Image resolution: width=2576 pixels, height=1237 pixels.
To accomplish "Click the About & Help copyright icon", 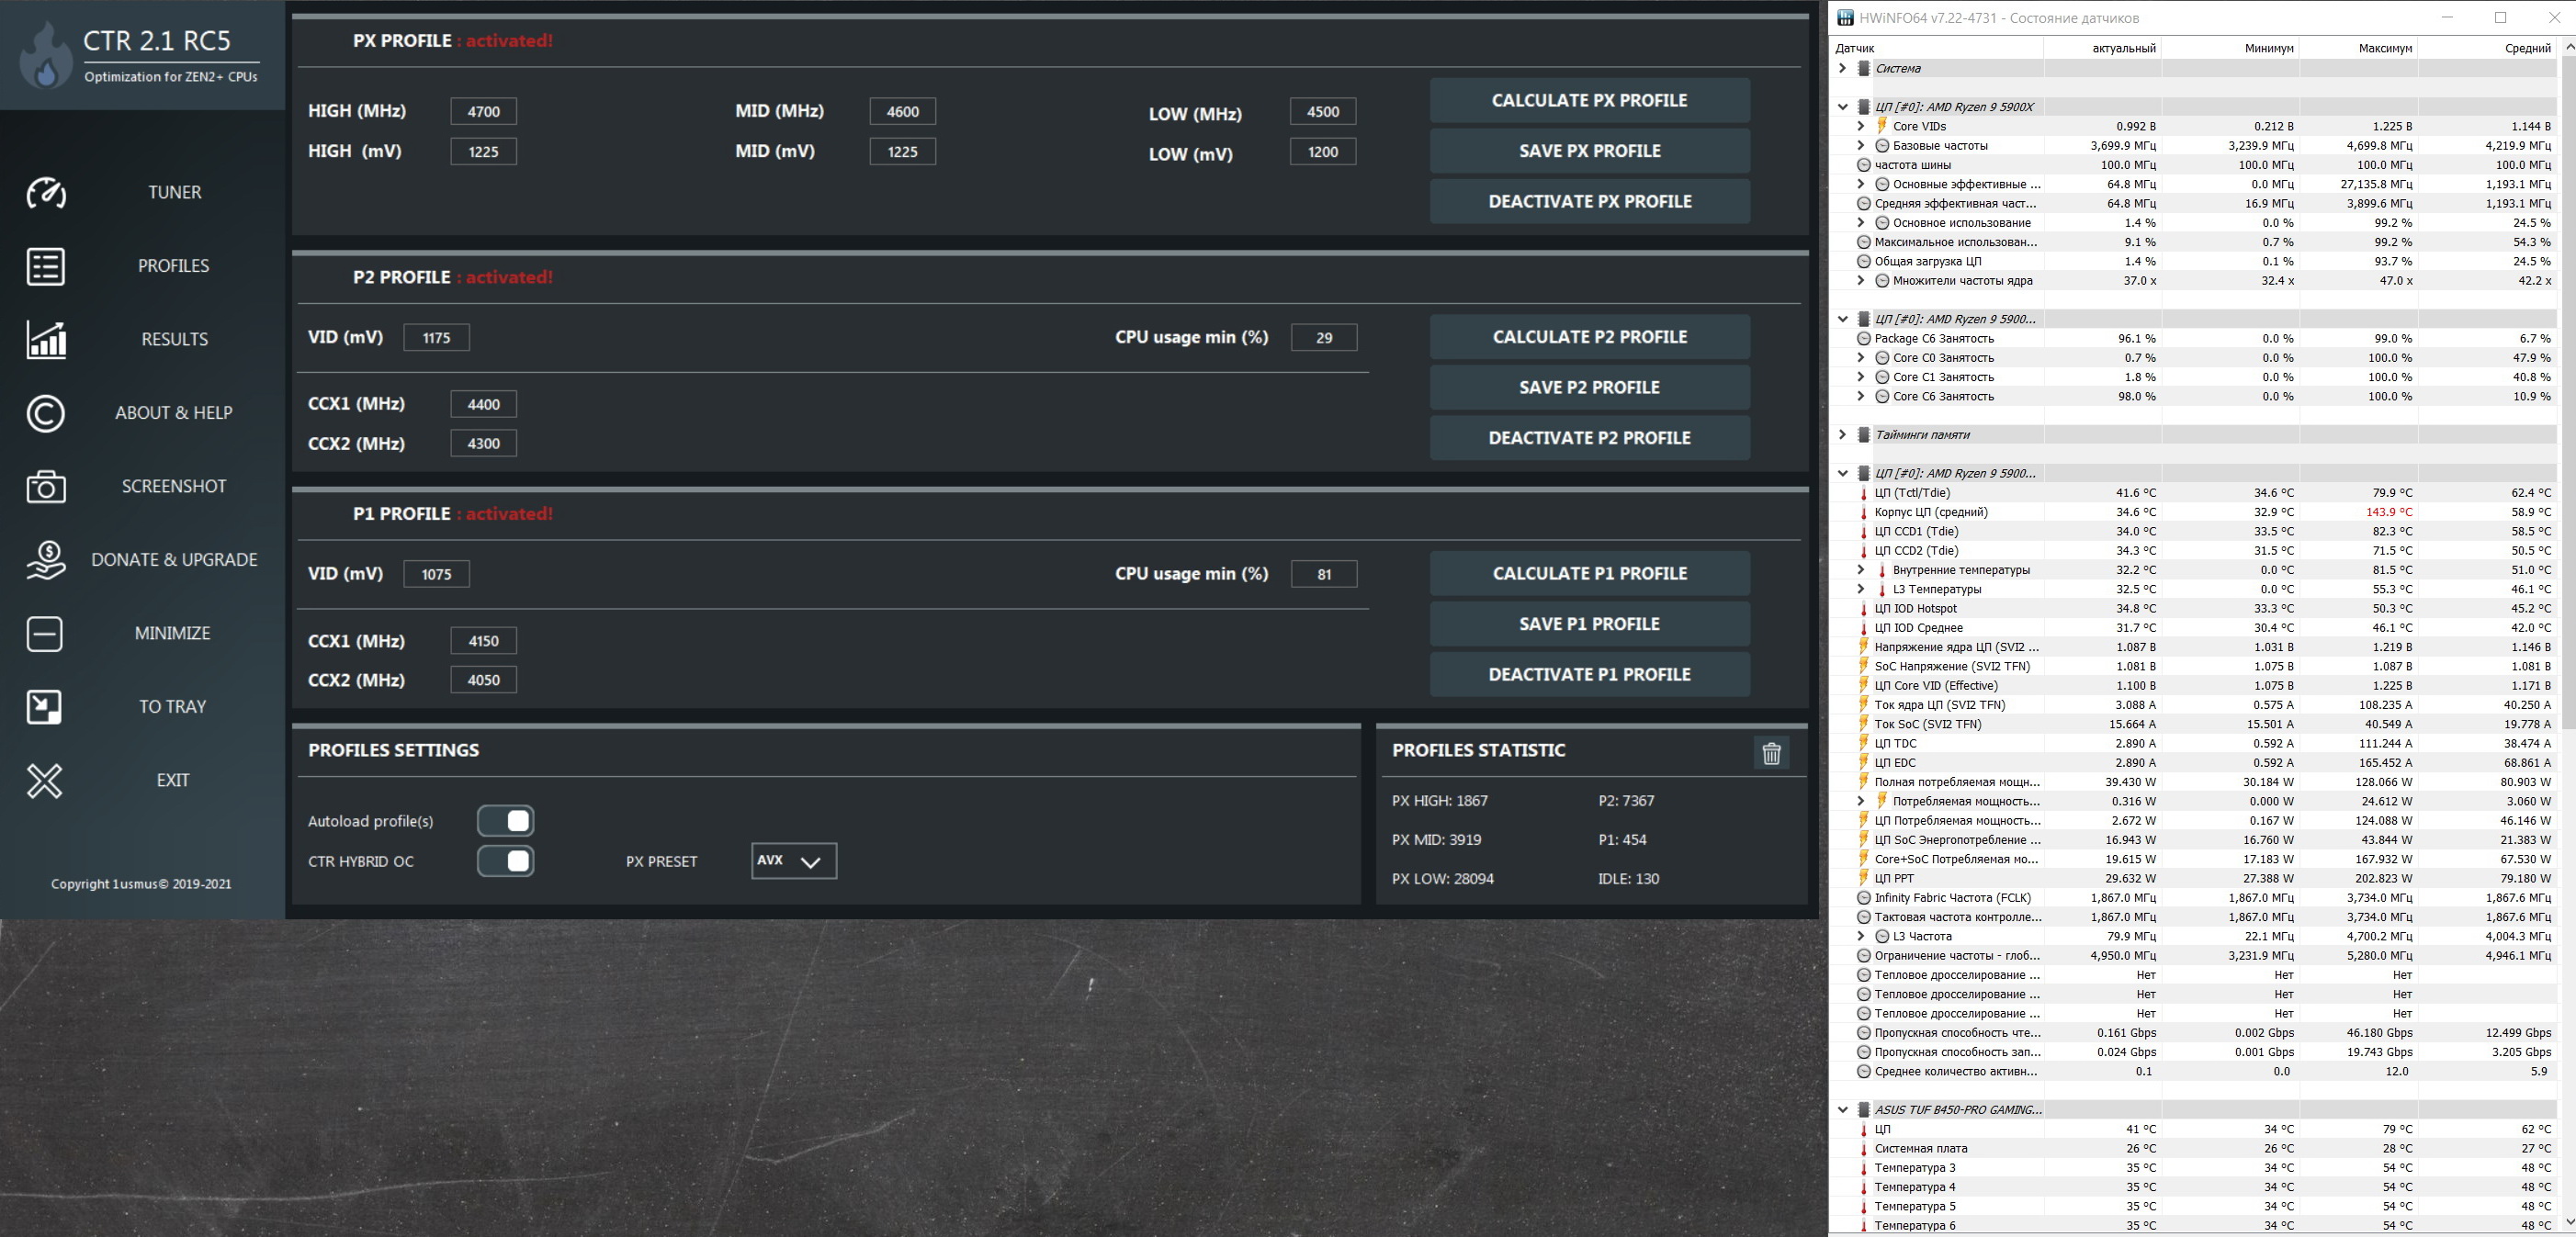I will pyautogui.click(x=46, y=413).
